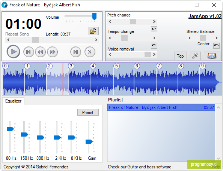Increase pitch with the right arrow
The height and width of the screenshot is (171, 223).
pyautogui.click(x=154, y=22)
